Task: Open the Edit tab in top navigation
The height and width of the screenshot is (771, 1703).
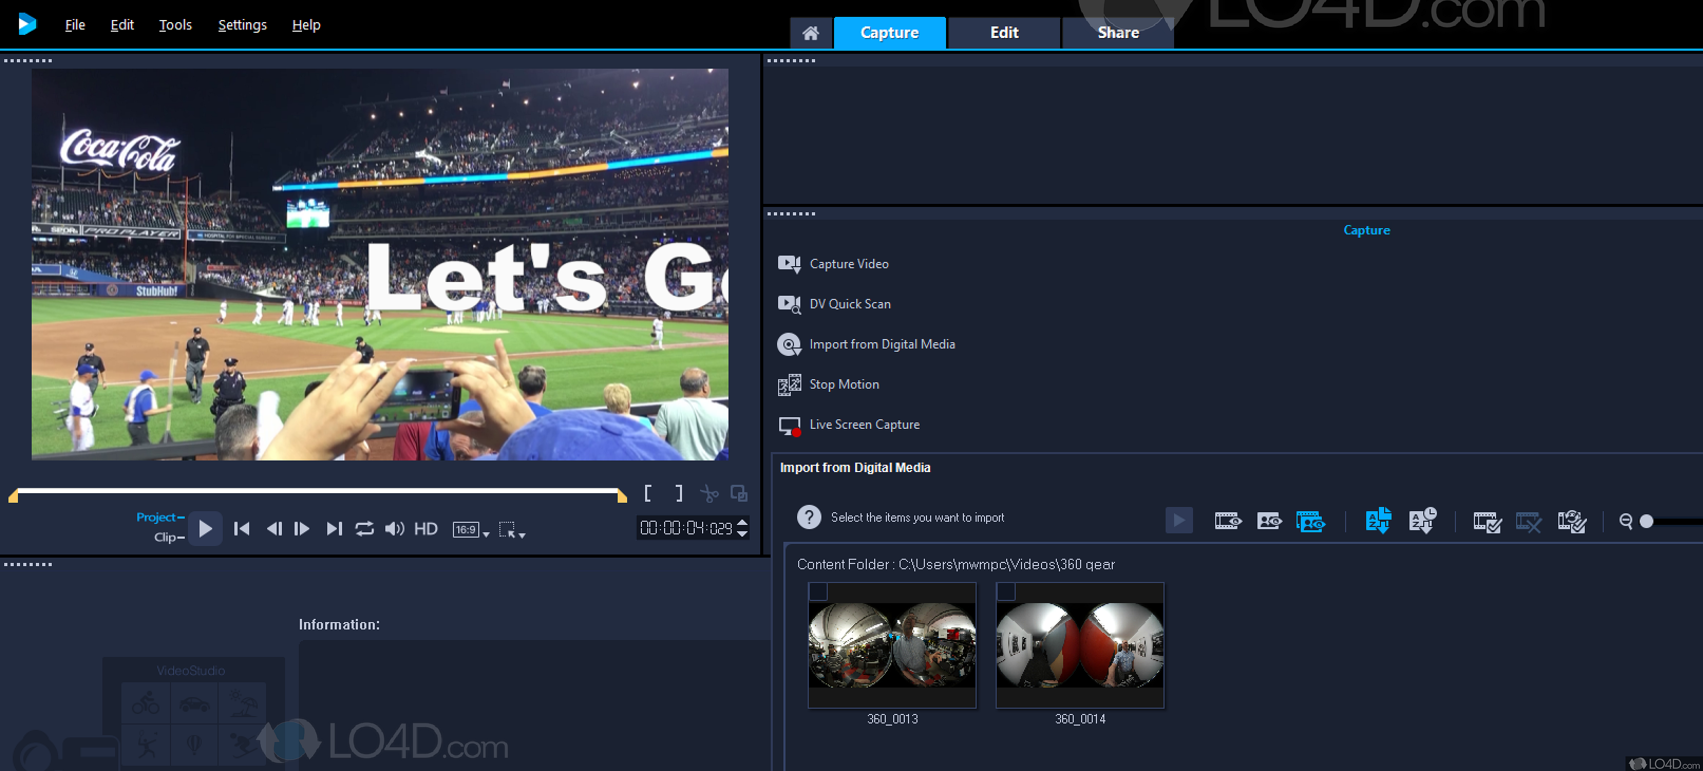Action: 1002,32
